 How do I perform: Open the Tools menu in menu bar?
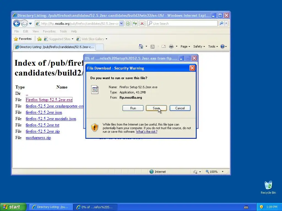click(63, 31)
